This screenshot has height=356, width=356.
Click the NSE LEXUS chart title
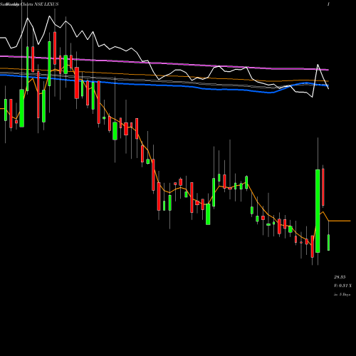29,4
